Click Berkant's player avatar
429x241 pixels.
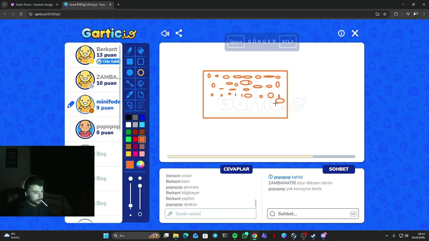(85, 55)
